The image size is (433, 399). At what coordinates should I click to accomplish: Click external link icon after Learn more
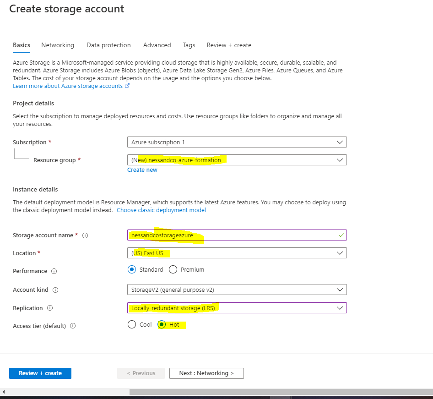click(127, 86)
